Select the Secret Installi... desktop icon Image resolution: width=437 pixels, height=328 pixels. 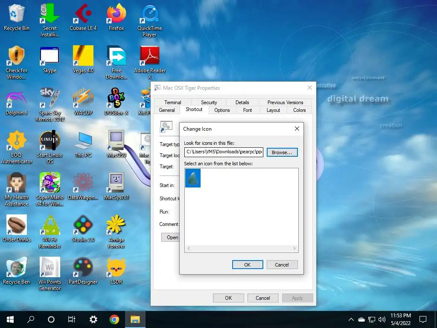(50, 20)
